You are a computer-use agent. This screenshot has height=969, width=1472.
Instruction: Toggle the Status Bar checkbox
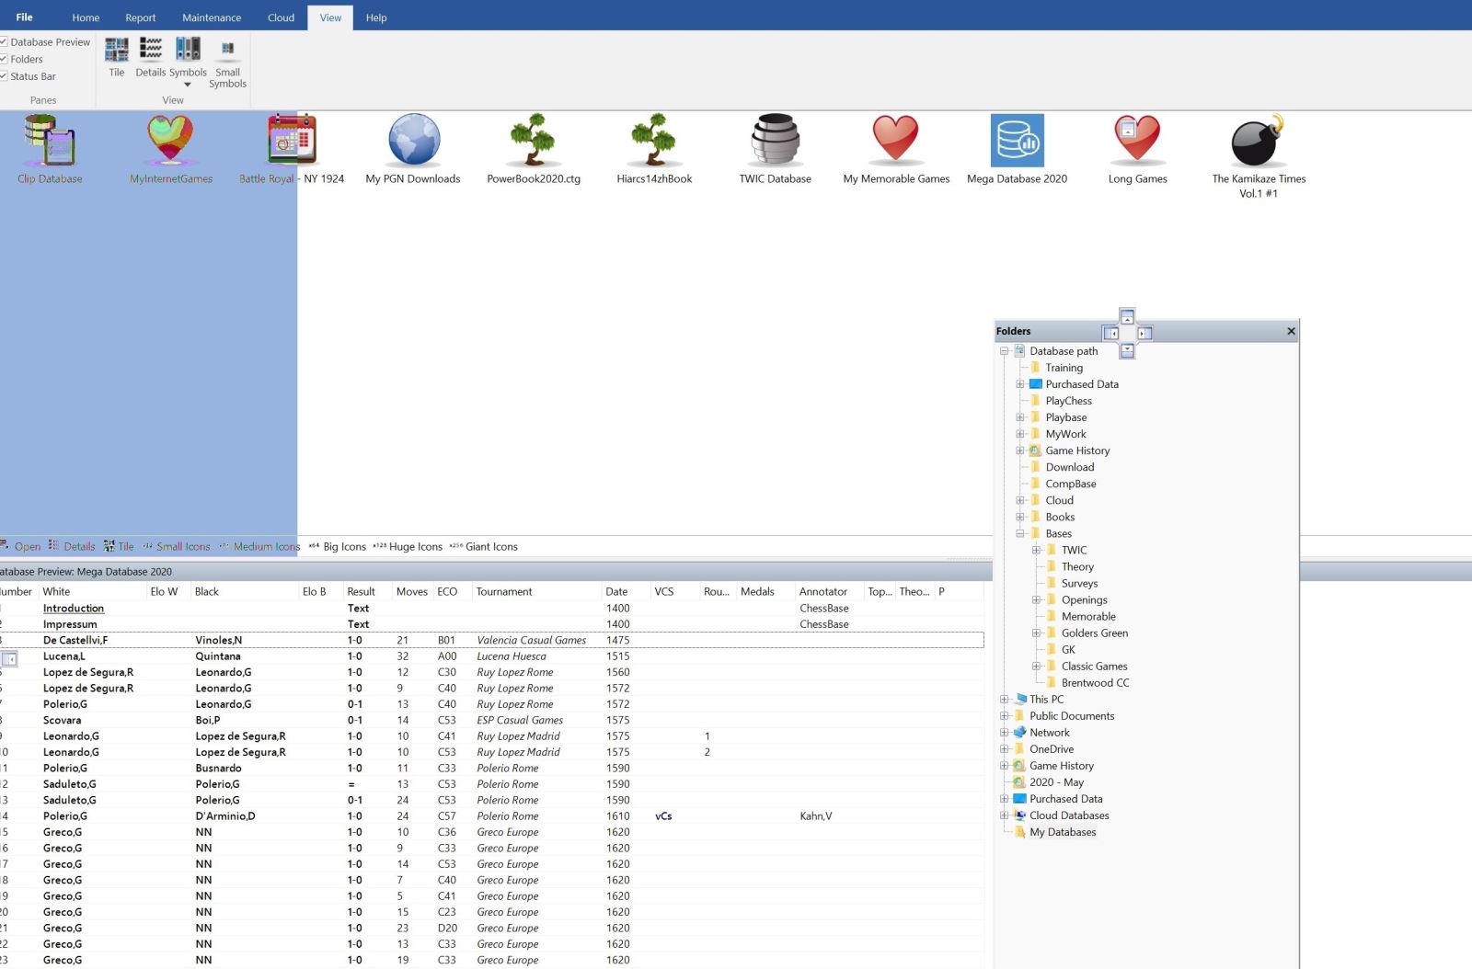point(5,76)
